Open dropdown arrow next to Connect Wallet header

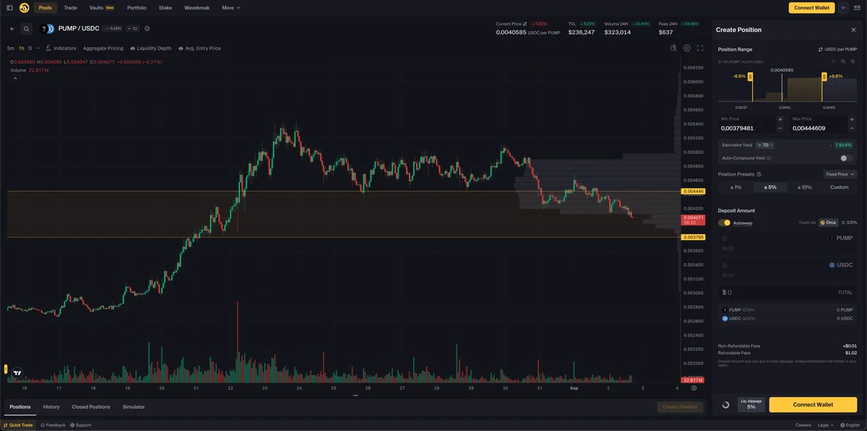842,8
